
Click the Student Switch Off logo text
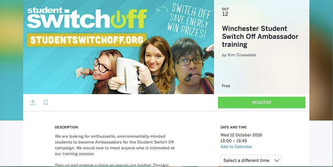click(x=87, y=18)
